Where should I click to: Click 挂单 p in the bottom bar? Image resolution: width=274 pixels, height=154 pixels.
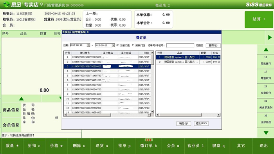point(124,146)
